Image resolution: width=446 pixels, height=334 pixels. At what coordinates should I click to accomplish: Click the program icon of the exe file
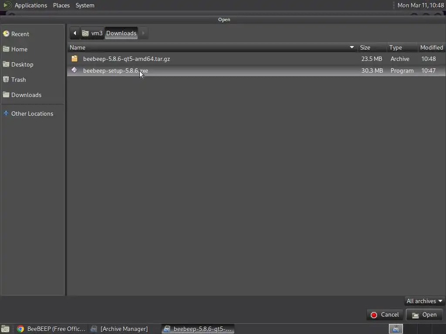[x=74, y=70]
